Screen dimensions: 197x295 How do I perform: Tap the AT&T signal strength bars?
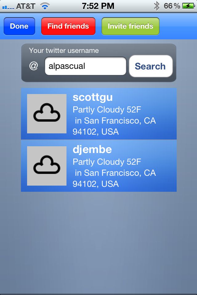point(8,7)
